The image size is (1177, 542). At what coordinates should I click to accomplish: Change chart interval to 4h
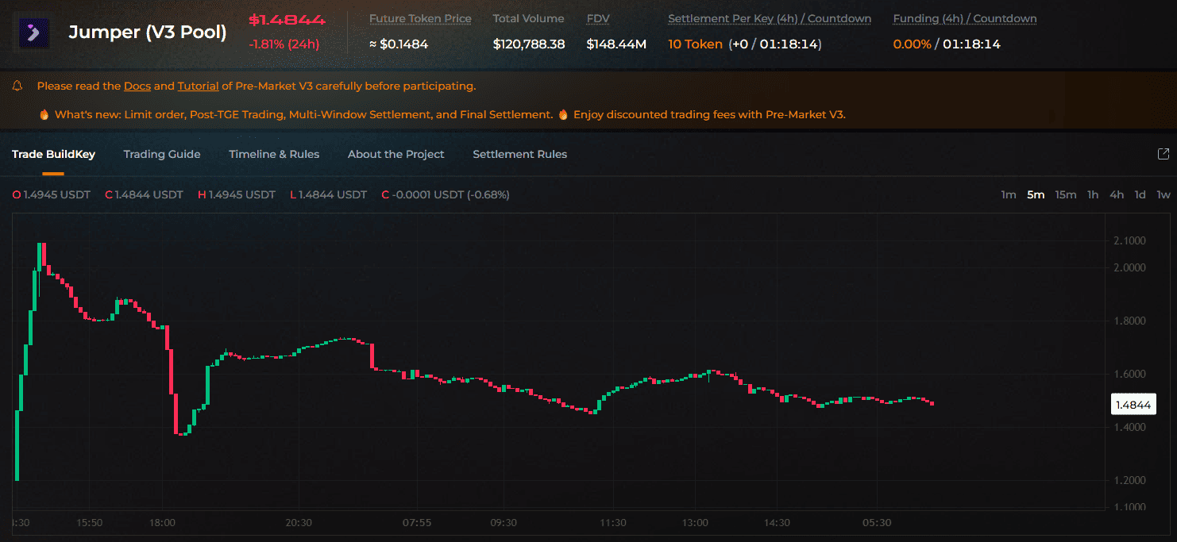[1117, 194]
